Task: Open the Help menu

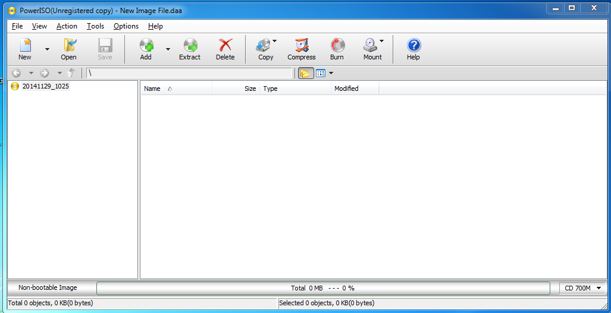Action: point(155,26)
